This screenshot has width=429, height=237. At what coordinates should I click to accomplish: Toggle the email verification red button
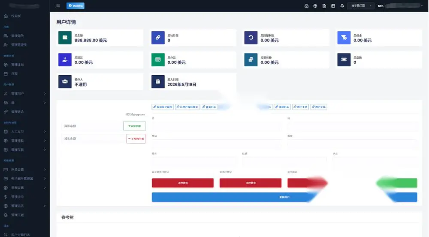click(183, 183)
